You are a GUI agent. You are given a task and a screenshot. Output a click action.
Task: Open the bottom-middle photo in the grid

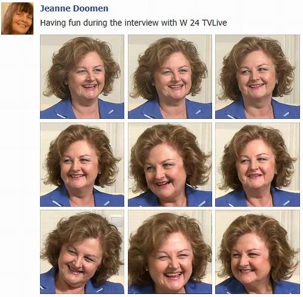[x=170, y=252]
